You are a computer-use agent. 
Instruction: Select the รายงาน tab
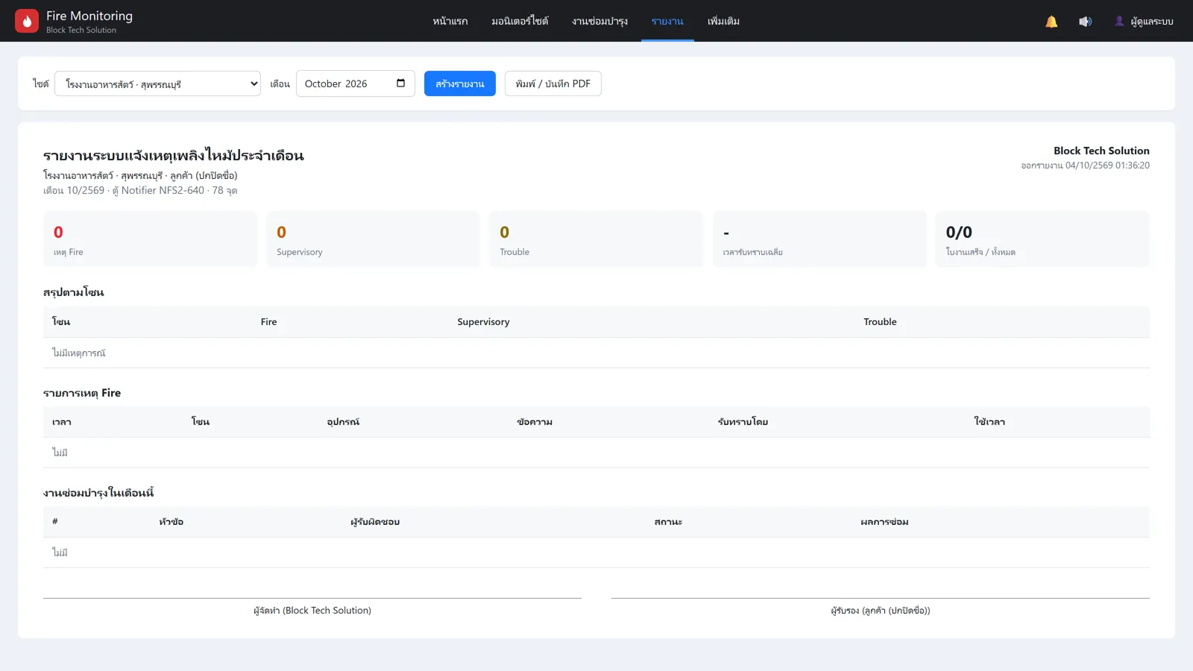(667, 21)
